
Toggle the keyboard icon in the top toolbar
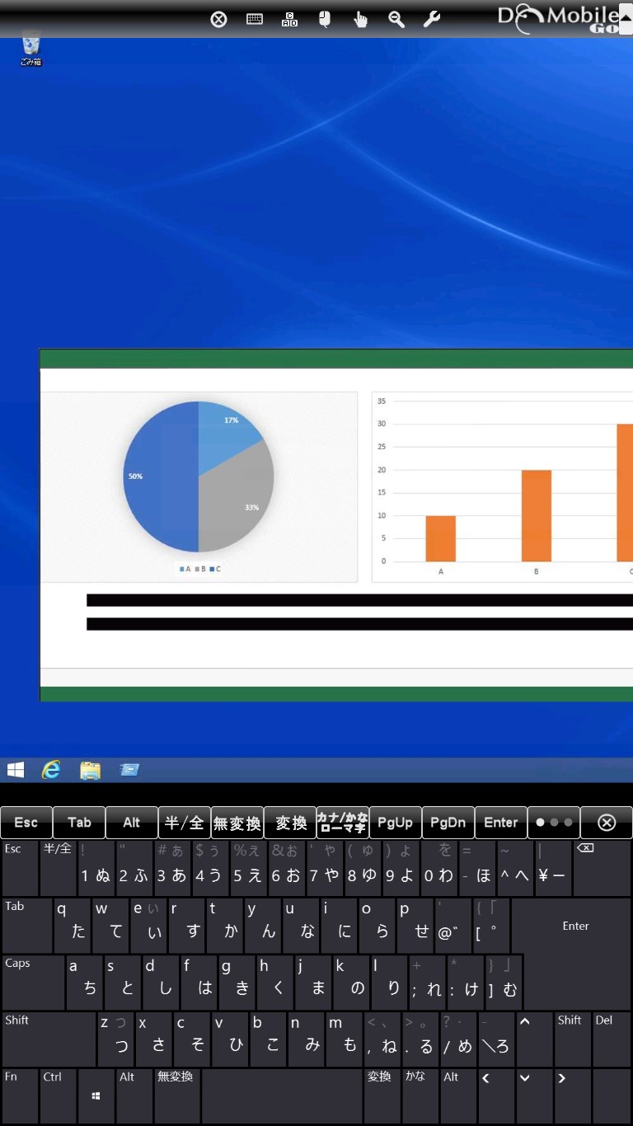click(x=255, y=19)
